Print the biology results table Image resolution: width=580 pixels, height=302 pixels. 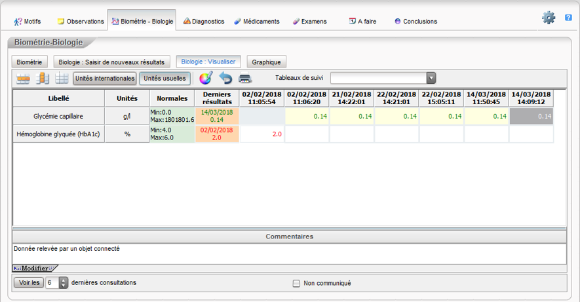[x=244, y=79]
